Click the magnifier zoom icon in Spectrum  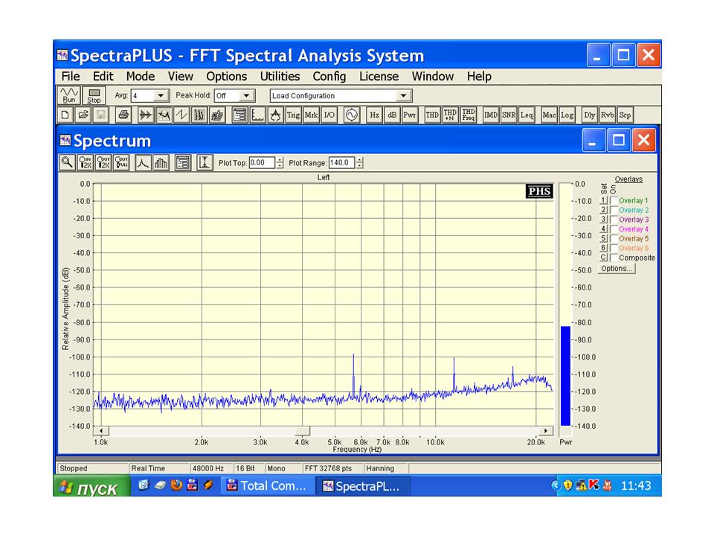coord(68,163)
